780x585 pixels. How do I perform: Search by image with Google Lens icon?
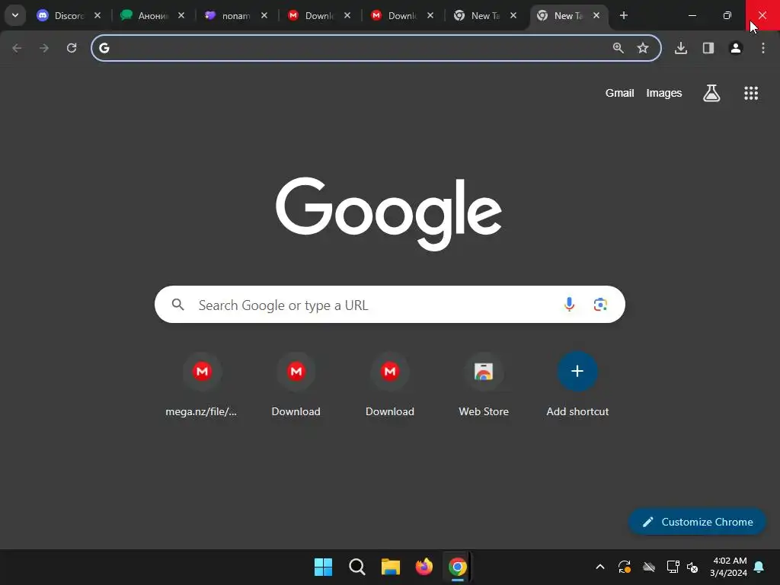tap(600, 305)
